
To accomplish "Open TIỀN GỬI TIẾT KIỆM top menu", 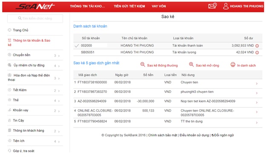I will (129, 6).
